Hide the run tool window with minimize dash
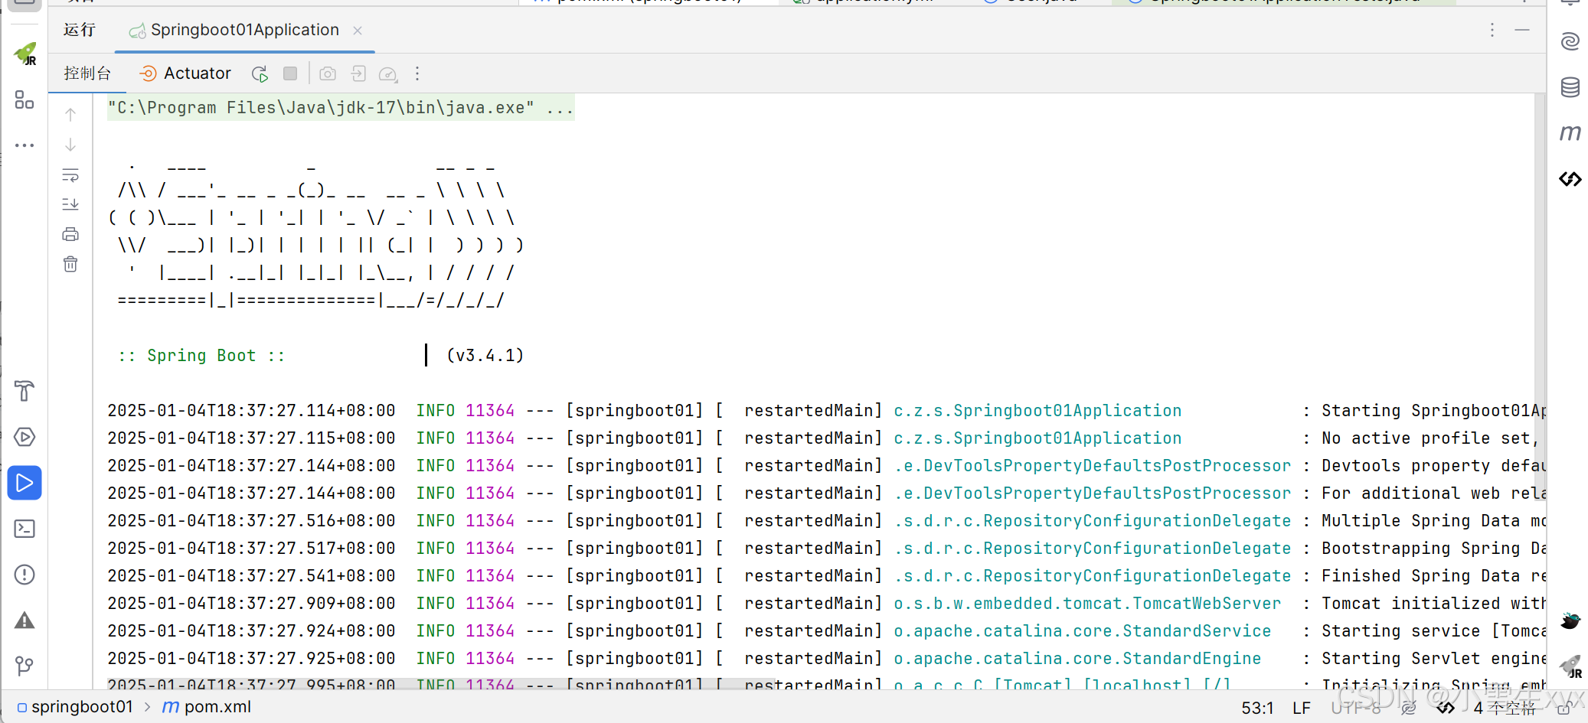This screenshot has height=723, width=1588. click(1522, 30)
